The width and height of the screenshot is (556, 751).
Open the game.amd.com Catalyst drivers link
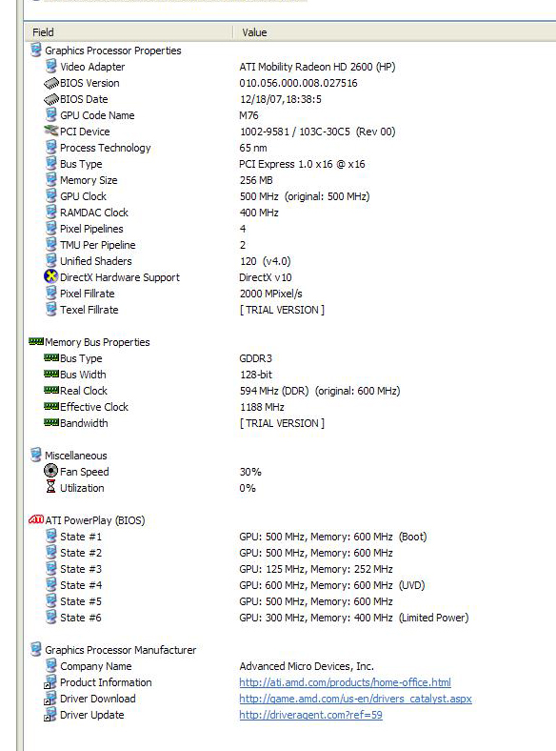pyautogui.click(x=355, y=699)
